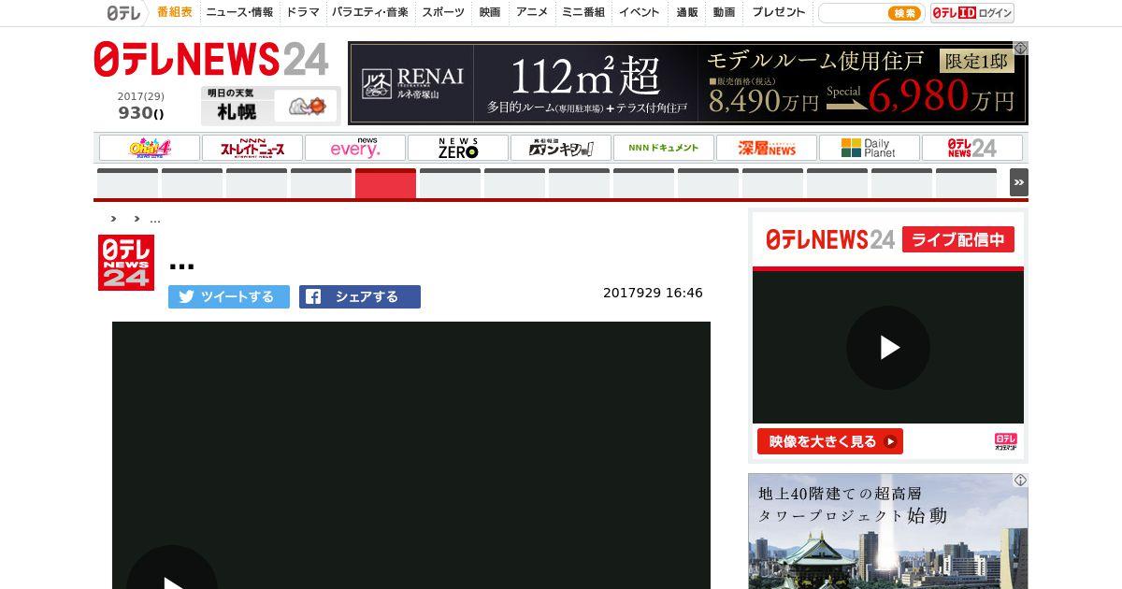This screenshot has width=1122, height=589.
Task: Open news every. program logo
Action: coord(355,148)
